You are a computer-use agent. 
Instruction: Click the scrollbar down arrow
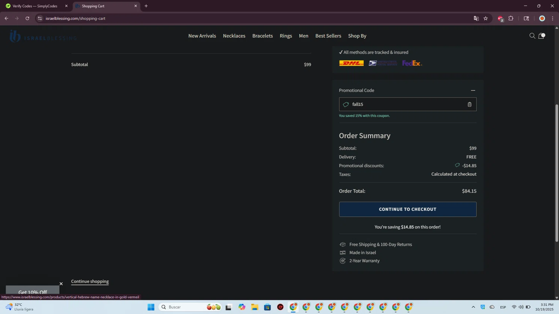tap(557, 298)
